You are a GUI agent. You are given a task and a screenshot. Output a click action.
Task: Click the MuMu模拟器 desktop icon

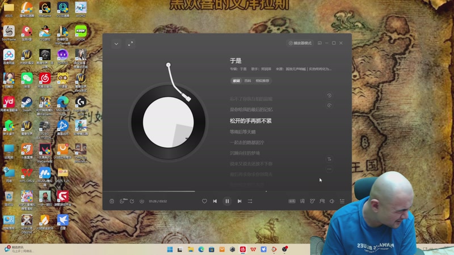pyautogui.click(x=45, y=176)
